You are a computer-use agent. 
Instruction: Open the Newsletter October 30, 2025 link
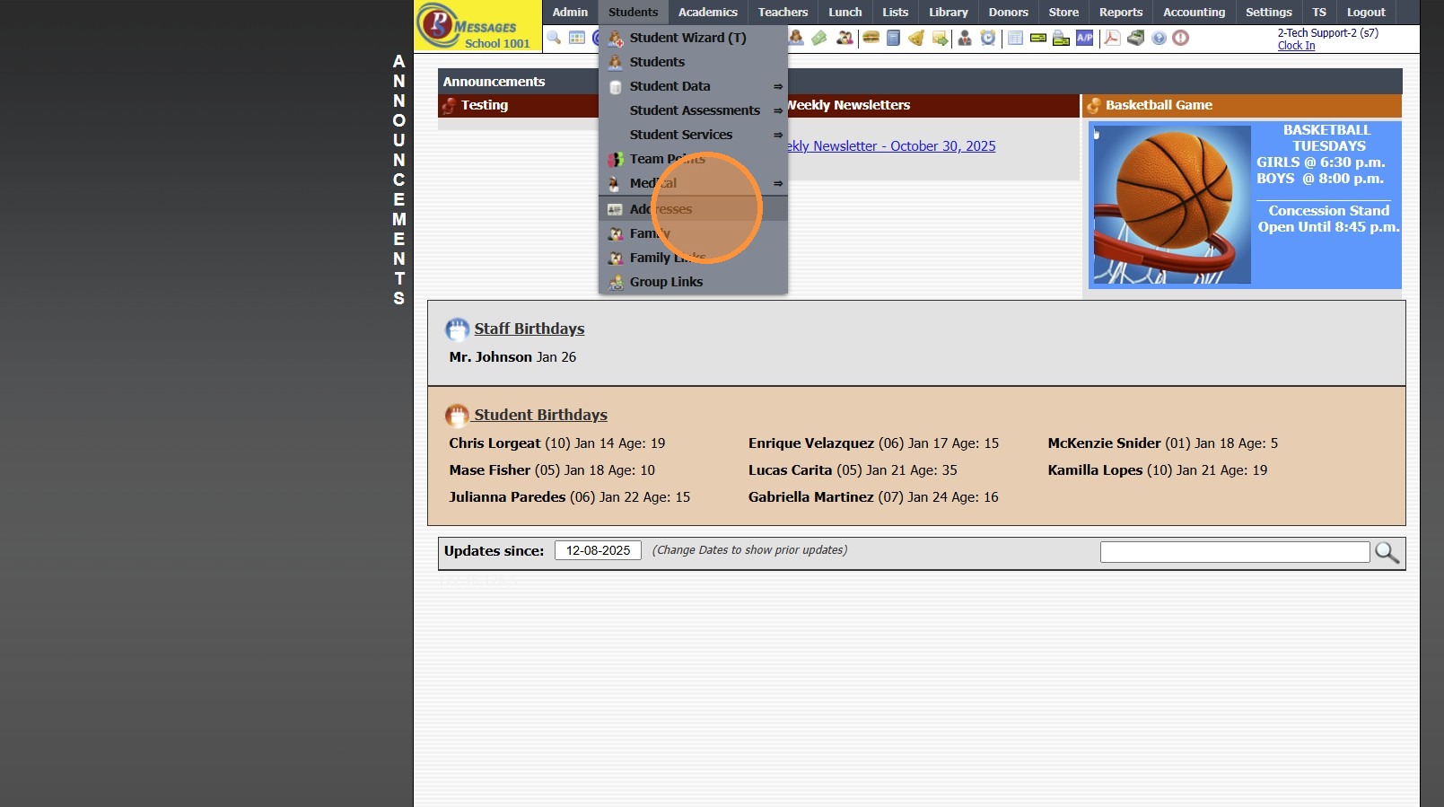point(891,146)
